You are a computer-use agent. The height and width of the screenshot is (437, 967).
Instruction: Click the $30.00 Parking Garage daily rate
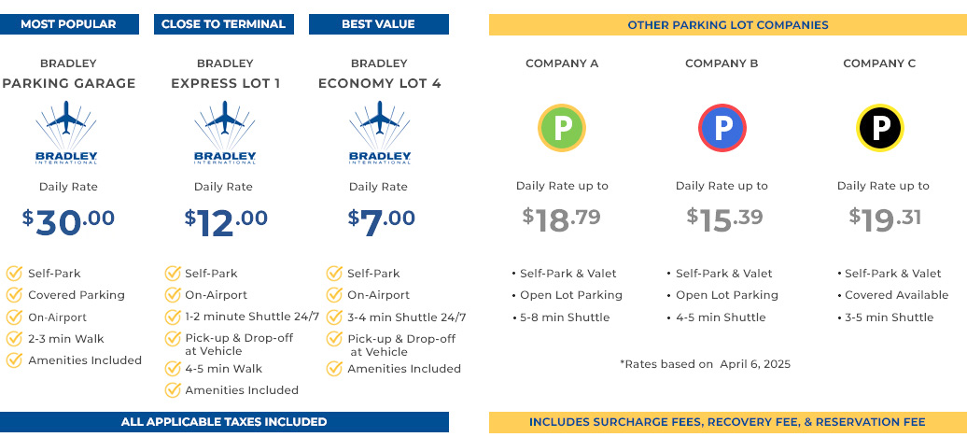(68, 221)
